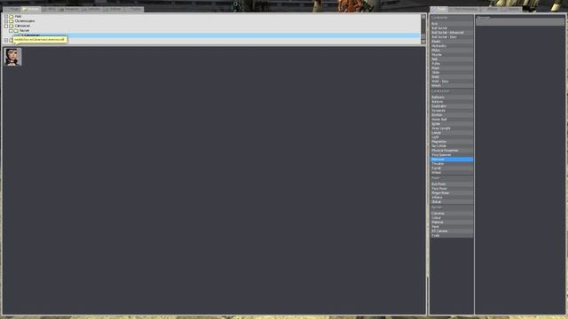The image size is (568, 319).
Task: Select the Statue tool
Action: point(452,202)
